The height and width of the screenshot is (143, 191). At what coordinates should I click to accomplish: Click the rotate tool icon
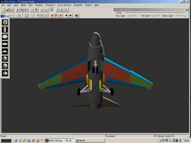(x=42, y=15)
